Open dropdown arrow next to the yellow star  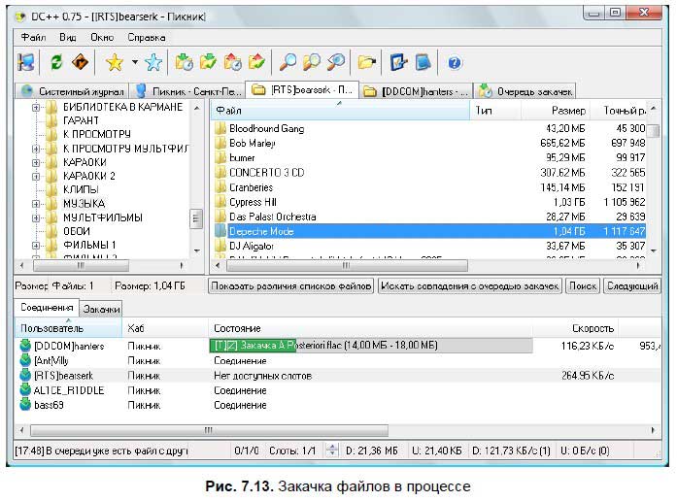point(134,62)
